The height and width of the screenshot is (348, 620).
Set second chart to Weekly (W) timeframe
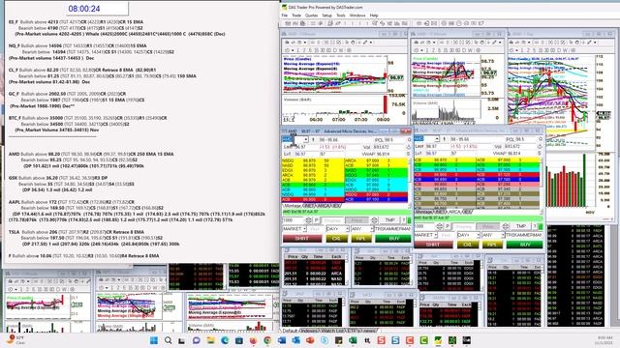click(x=470, y=50)
